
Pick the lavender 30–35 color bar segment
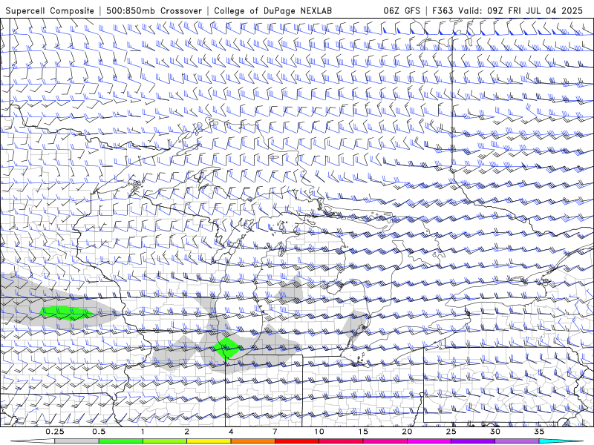point(517,441)
